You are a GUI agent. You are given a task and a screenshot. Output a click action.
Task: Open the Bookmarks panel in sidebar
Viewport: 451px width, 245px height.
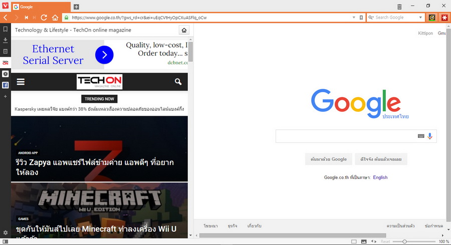coord(5,30)
